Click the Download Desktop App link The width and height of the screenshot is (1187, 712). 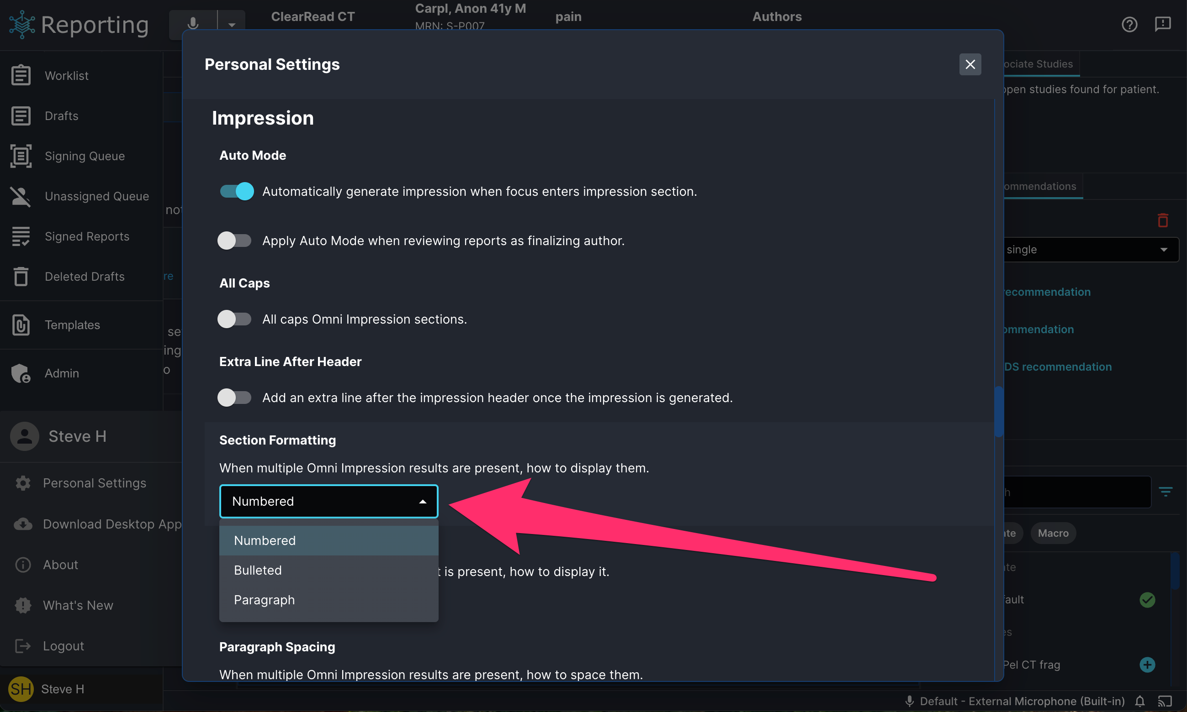112,524
